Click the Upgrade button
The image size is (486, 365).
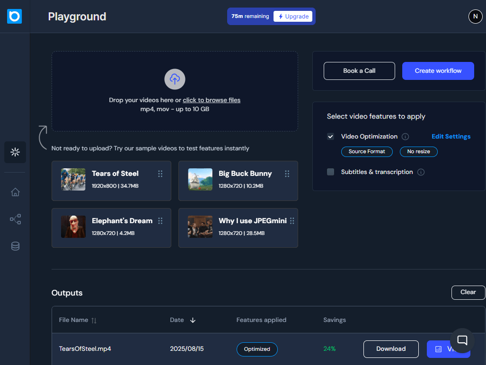(293, 17)
